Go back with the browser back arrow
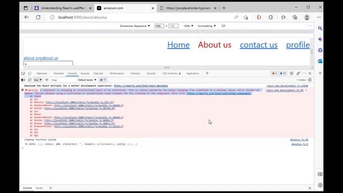 click(26, 17)
